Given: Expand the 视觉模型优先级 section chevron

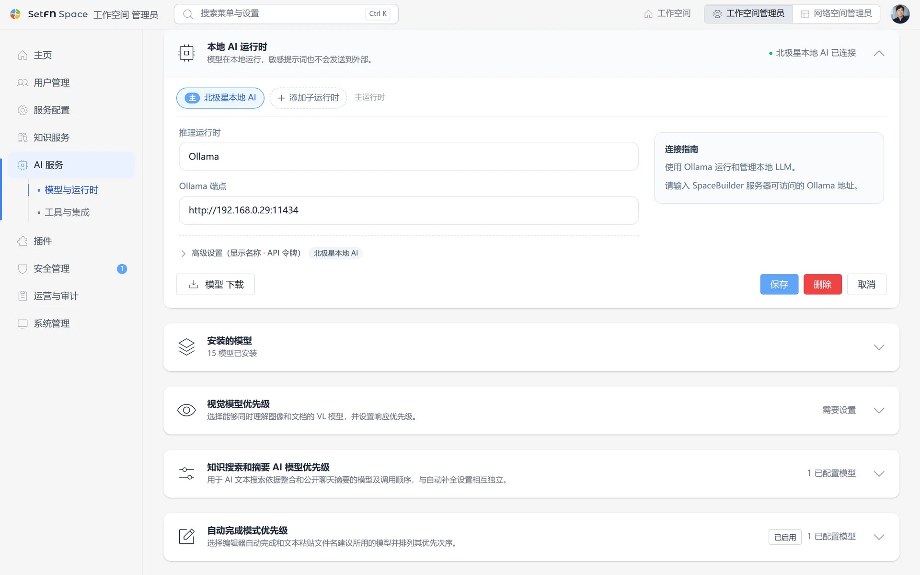Looking at the screenshot, I should tap(879, 410).
